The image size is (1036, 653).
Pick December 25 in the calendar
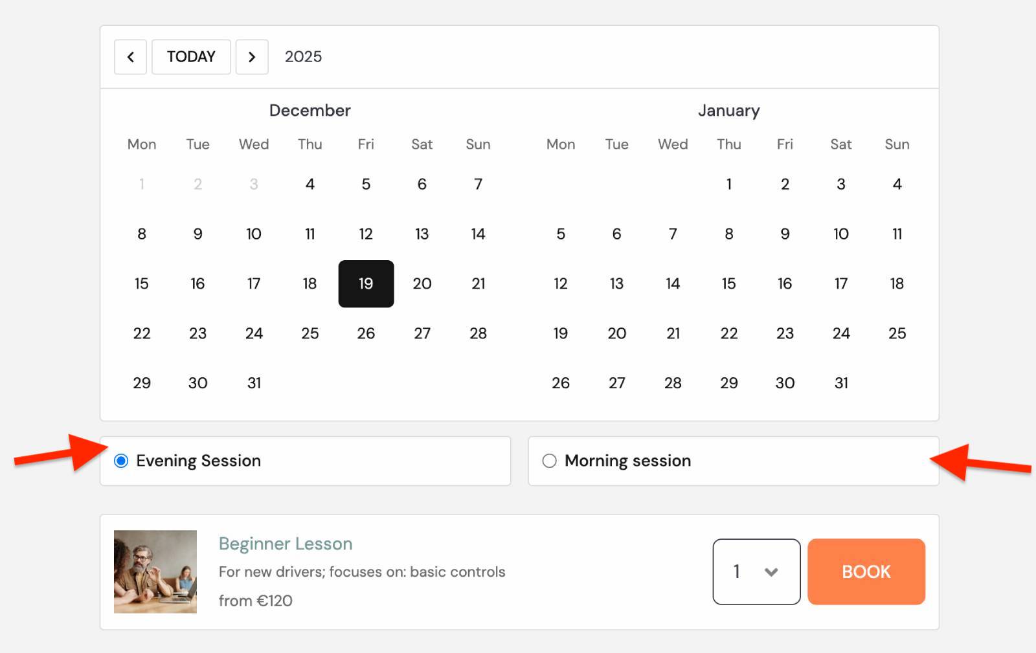pyautogui.click(x=310, y=333)
